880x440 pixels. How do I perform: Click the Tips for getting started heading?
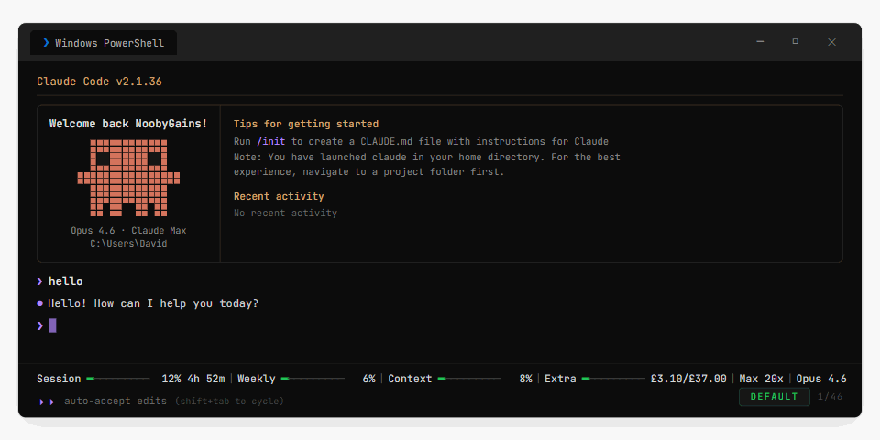306,124
